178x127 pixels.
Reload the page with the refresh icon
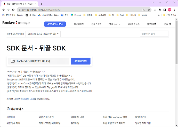13,10
